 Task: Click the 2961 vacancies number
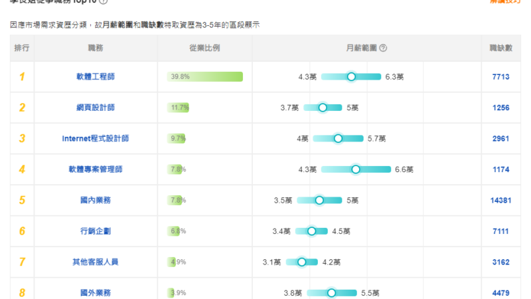coord(500,139)
